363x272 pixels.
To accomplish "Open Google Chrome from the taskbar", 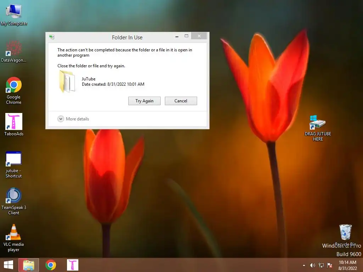I will click(x=51, y=265).
